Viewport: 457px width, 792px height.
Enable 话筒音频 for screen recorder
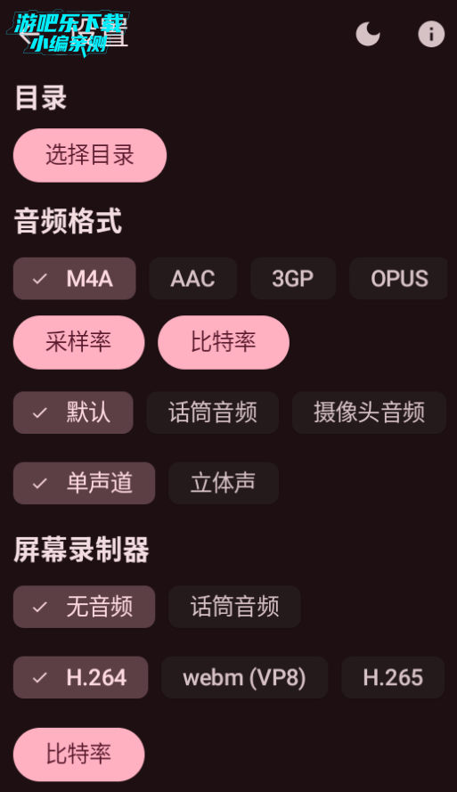click(x=235, y=607)
